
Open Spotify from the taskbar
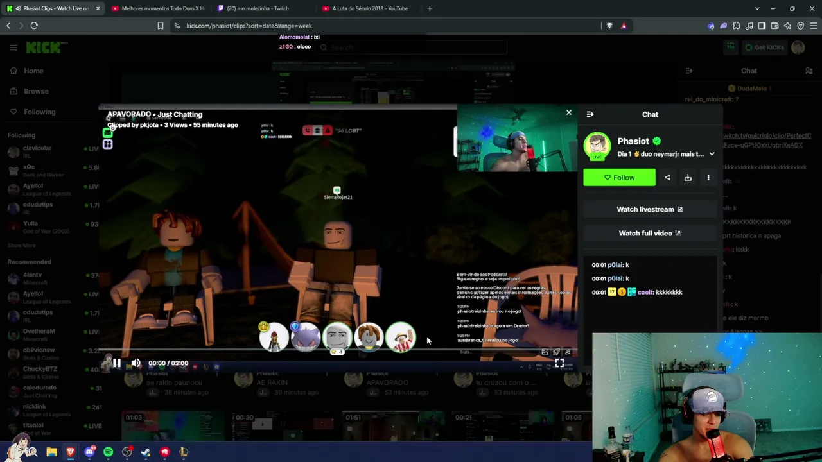(x=108, y=452)
